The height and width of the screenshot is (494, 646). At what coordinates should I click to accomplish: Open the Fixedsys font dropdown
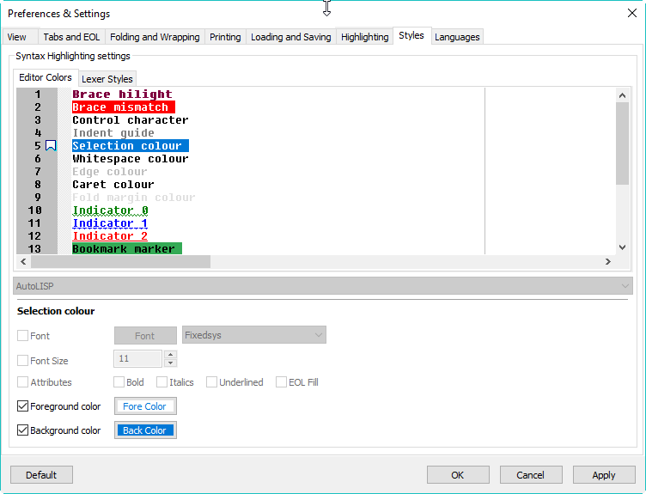click(253, 335)
